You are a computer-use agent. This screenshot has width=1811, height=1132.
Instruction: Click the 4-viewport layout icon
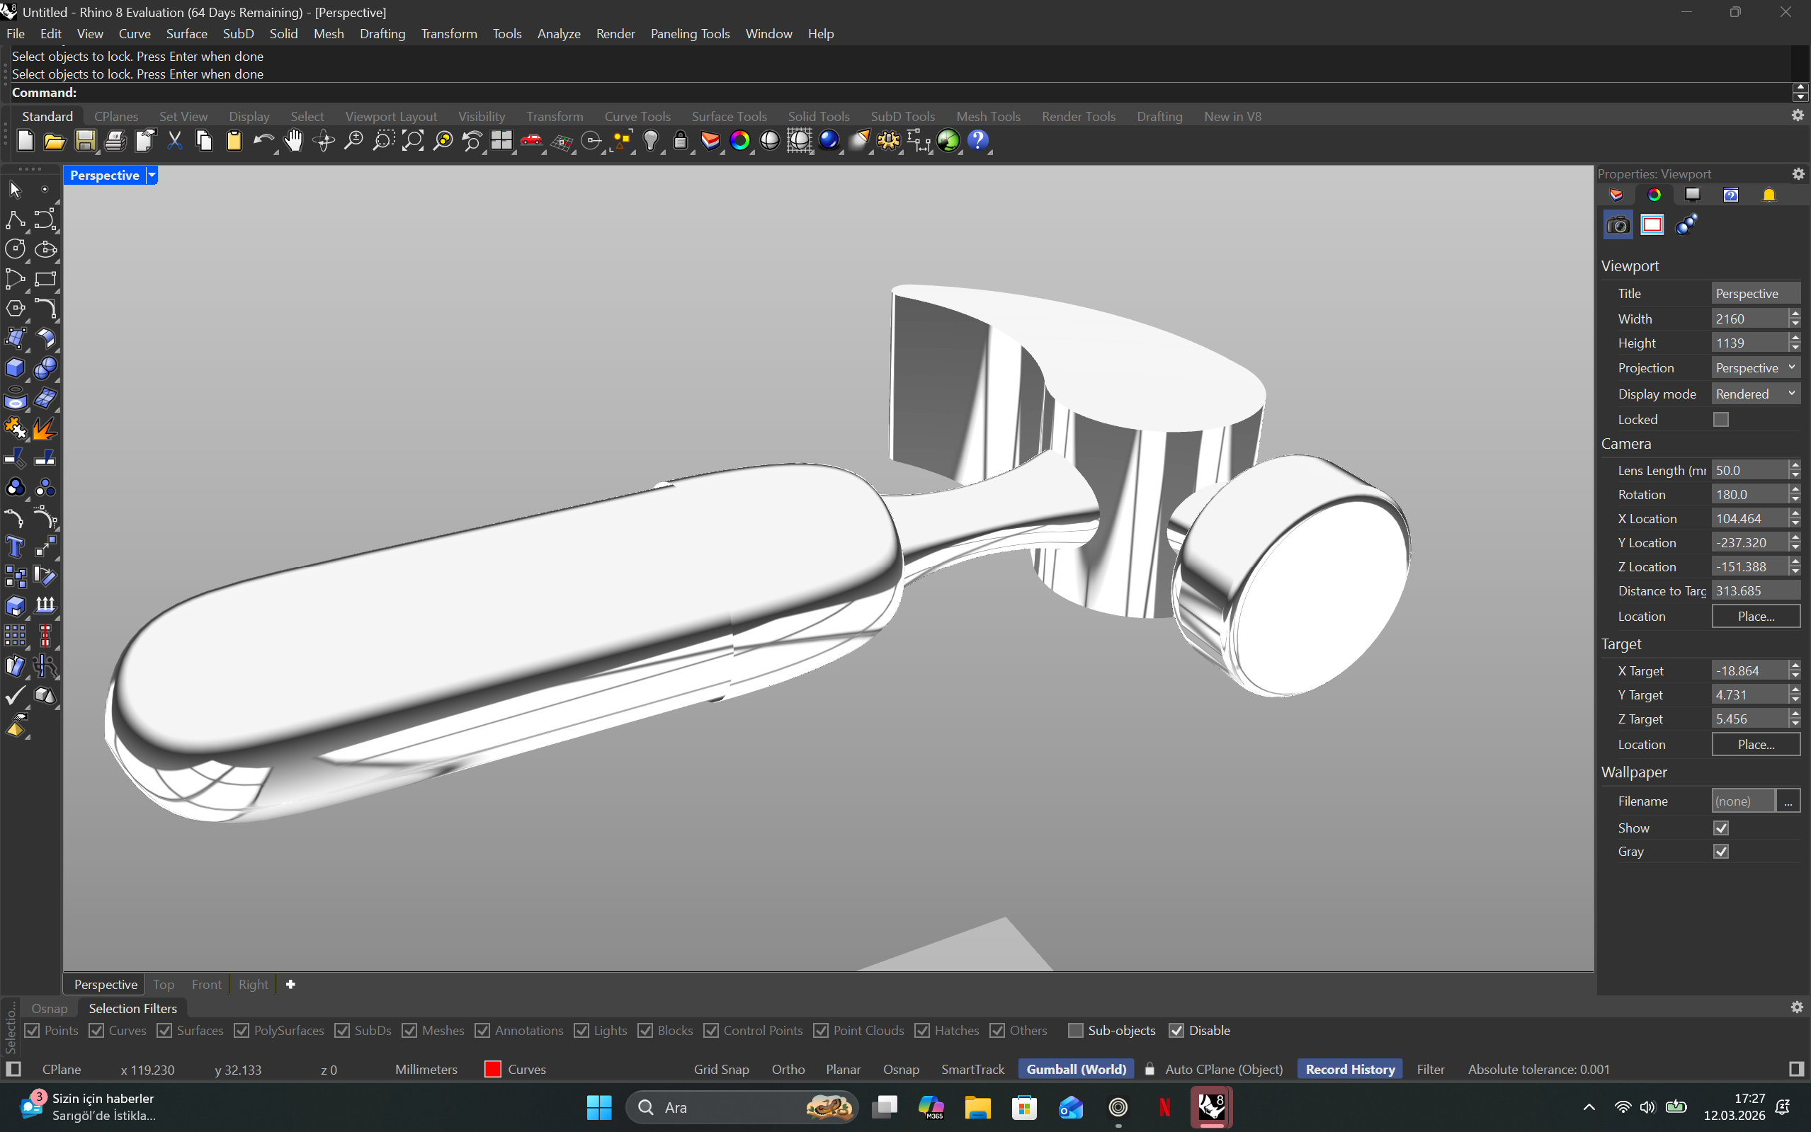pos(501,141)
